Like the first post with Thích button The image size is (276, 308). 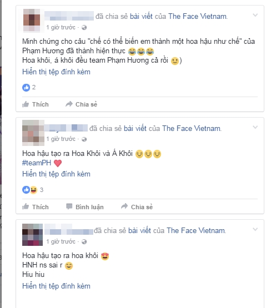tap(36, 104)
